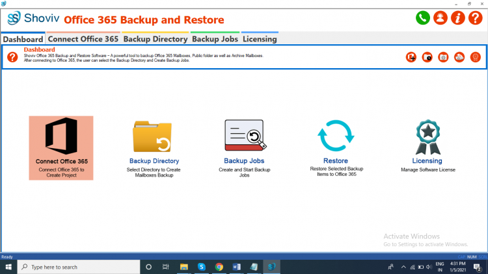Click the battery tray icon
488x274 pixels.
(x=421, y=267)
